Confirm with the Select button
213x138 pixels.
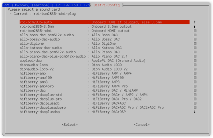coord(70,125)
